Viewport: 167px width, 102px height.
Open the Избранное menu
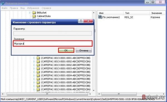coord(33,8)
